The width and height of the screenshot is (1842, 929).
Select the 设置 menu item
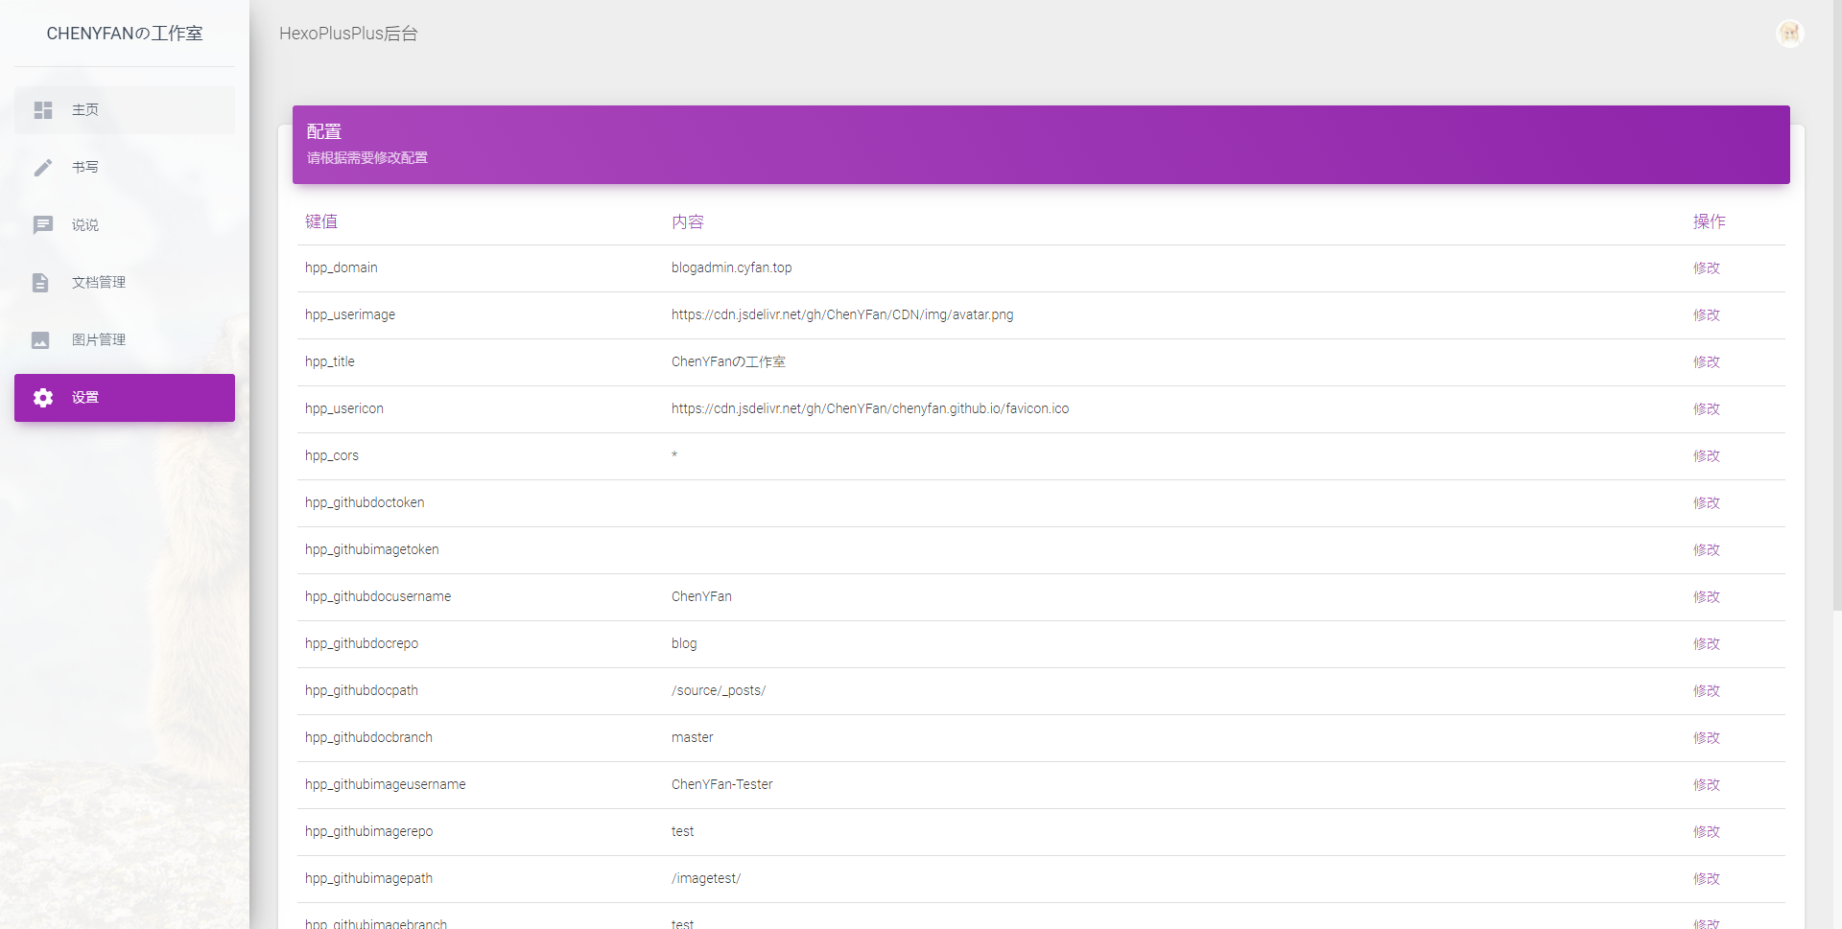pos(125,398)
